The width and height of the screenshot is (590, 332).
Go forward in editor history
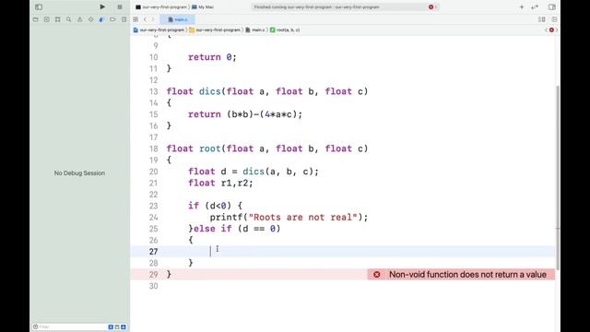(153, 19)
